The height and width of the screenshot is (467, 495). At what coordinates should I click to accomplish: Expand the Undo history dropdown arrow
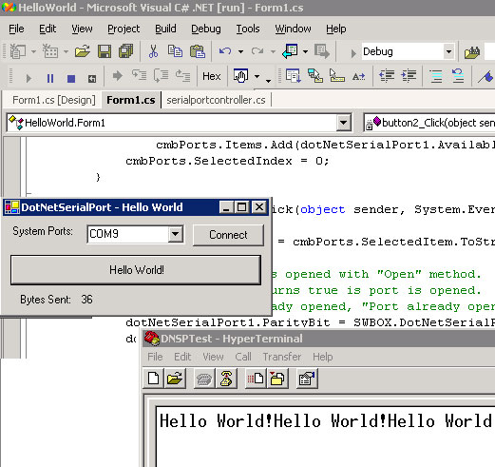click(x=240, y=51)
